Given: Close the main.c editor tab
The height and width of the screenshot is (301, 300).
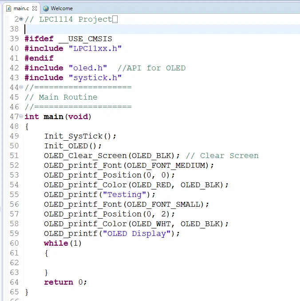Looking at the screenshot, I should (35, 8).
